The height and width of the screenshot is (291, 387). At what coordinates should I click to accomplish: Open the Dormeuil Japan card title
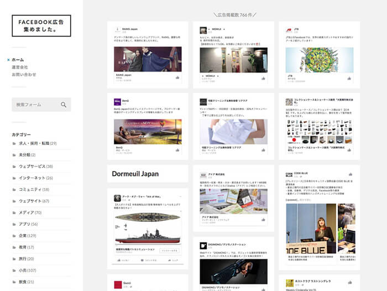click(135, 174)
